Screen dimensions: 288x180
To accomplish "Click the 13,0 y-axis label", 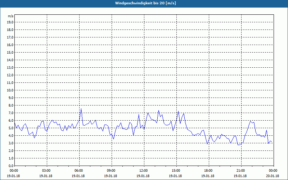I will 10,68.
